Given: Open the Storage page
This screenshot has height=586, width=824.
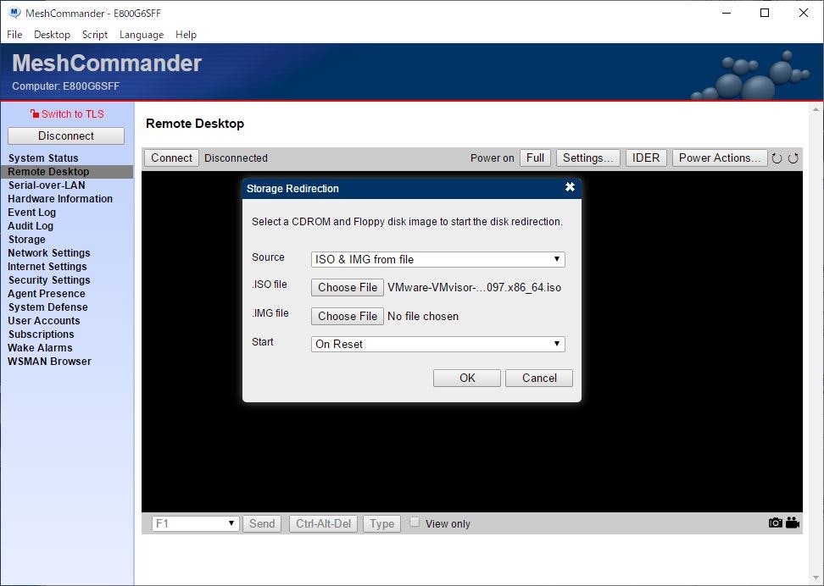Looking at the screenshot, I should (26, 240).
